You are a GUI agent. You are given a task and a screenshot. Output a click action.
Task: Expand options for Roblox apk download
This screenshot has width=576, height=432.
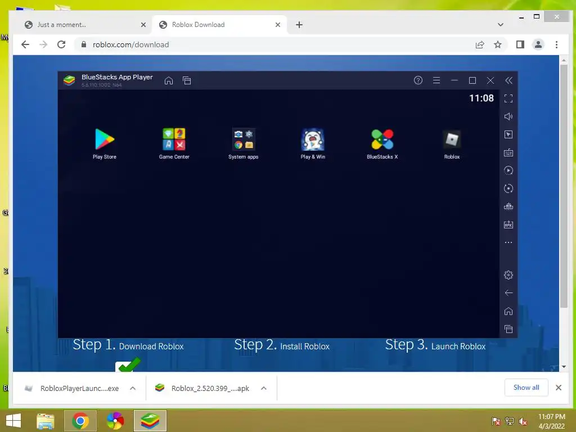click(264, 388)
